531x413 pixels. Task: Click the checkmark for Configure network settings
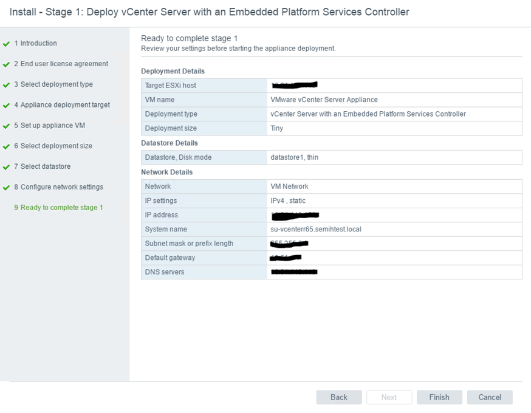[6, 188]
